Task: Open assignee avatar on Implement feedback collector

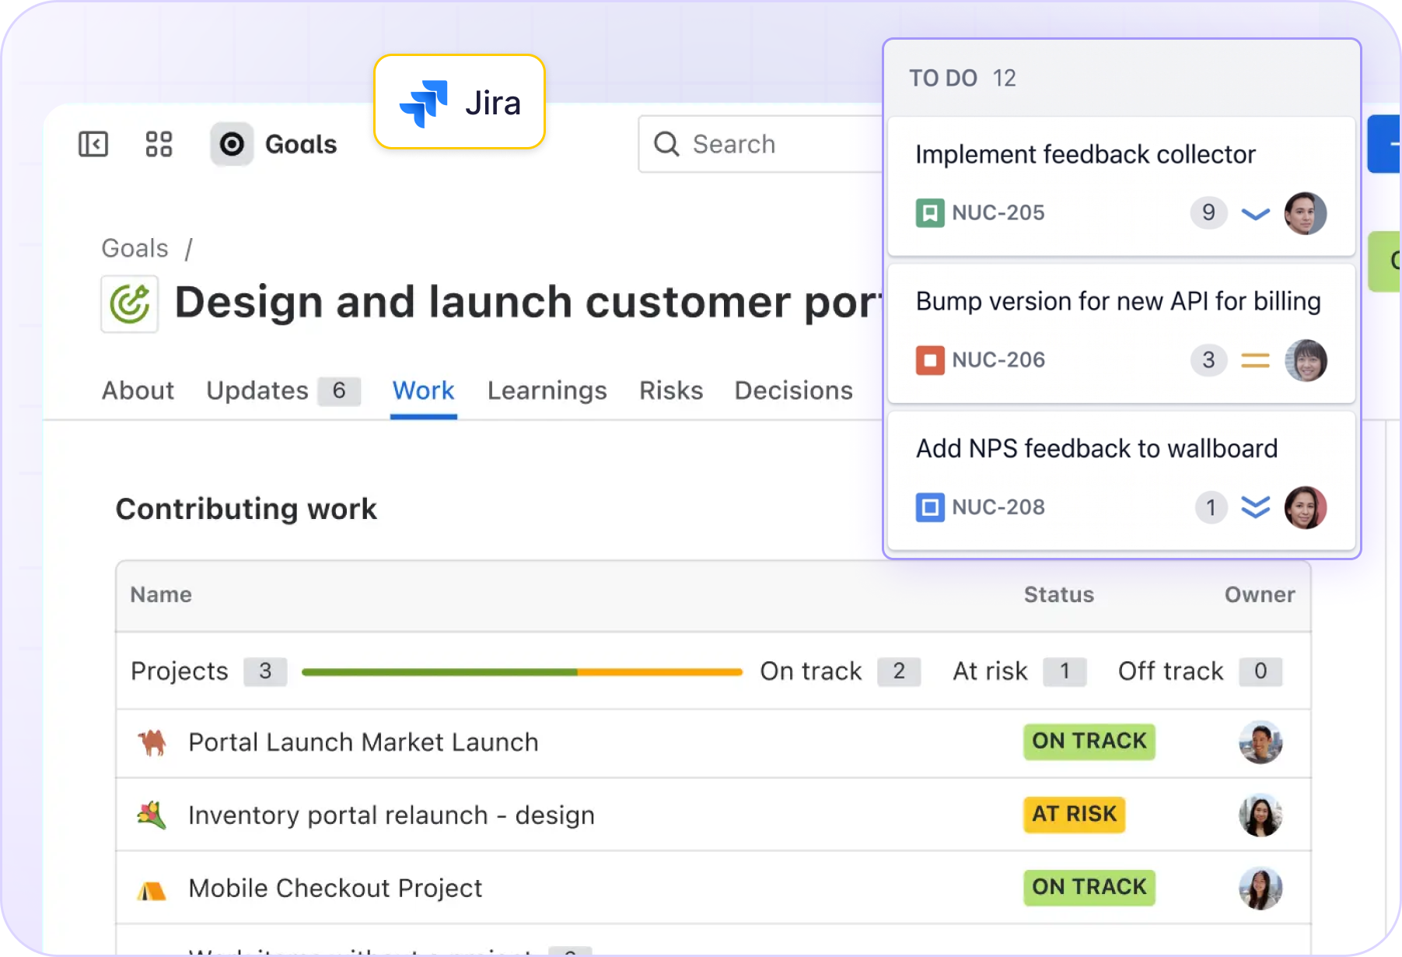Action: [1306, 213]
